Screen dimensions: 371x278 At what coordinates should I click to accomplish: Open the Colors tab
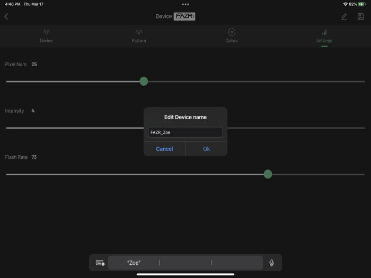point(232,36)
